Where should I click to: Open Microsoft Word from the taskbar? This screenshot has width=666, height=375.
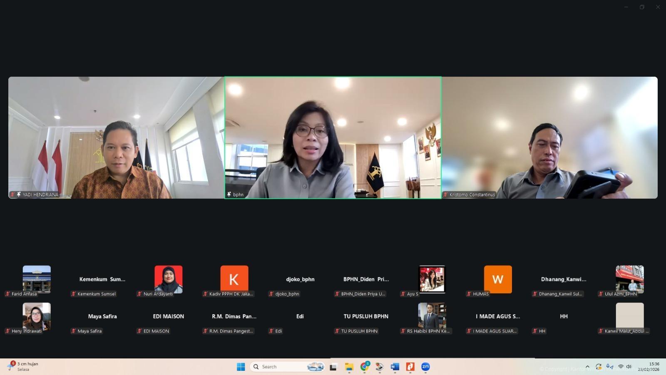(x=395, y=367)
